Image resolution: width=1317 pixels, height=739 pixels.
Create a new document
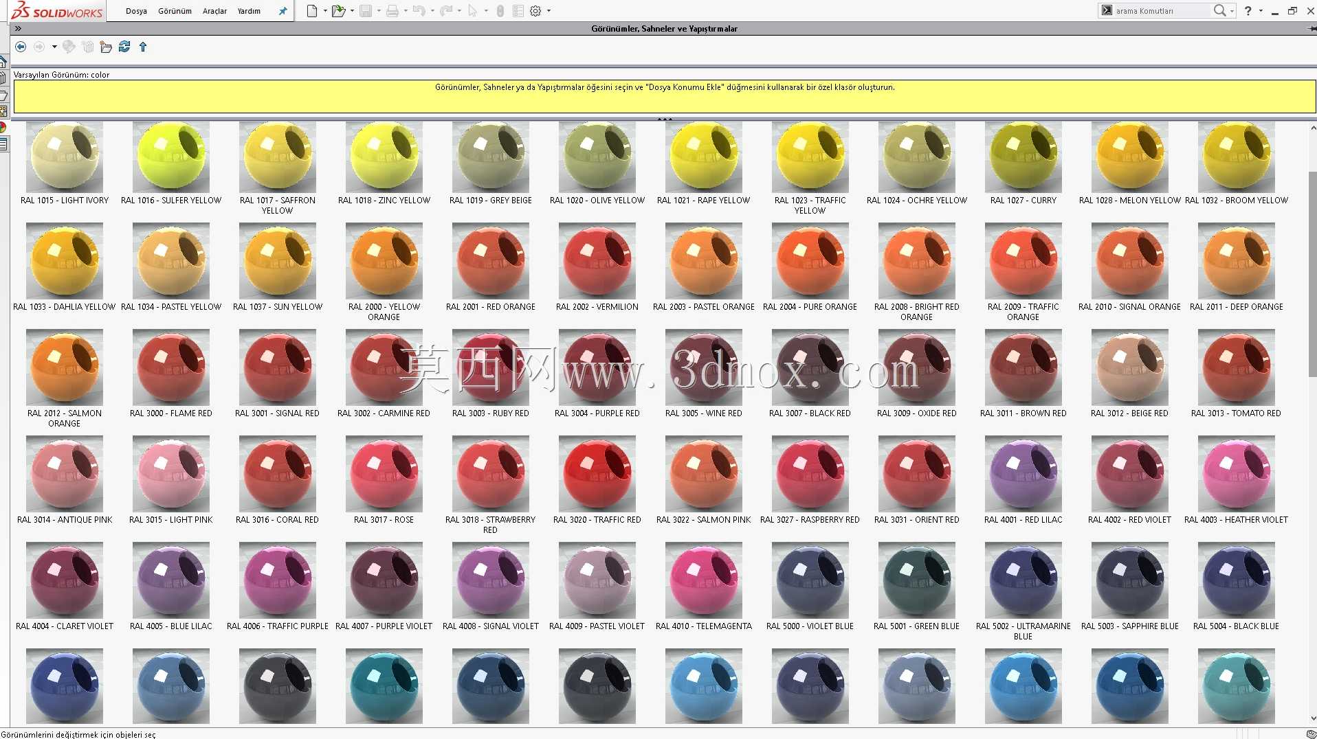(312, 11)
